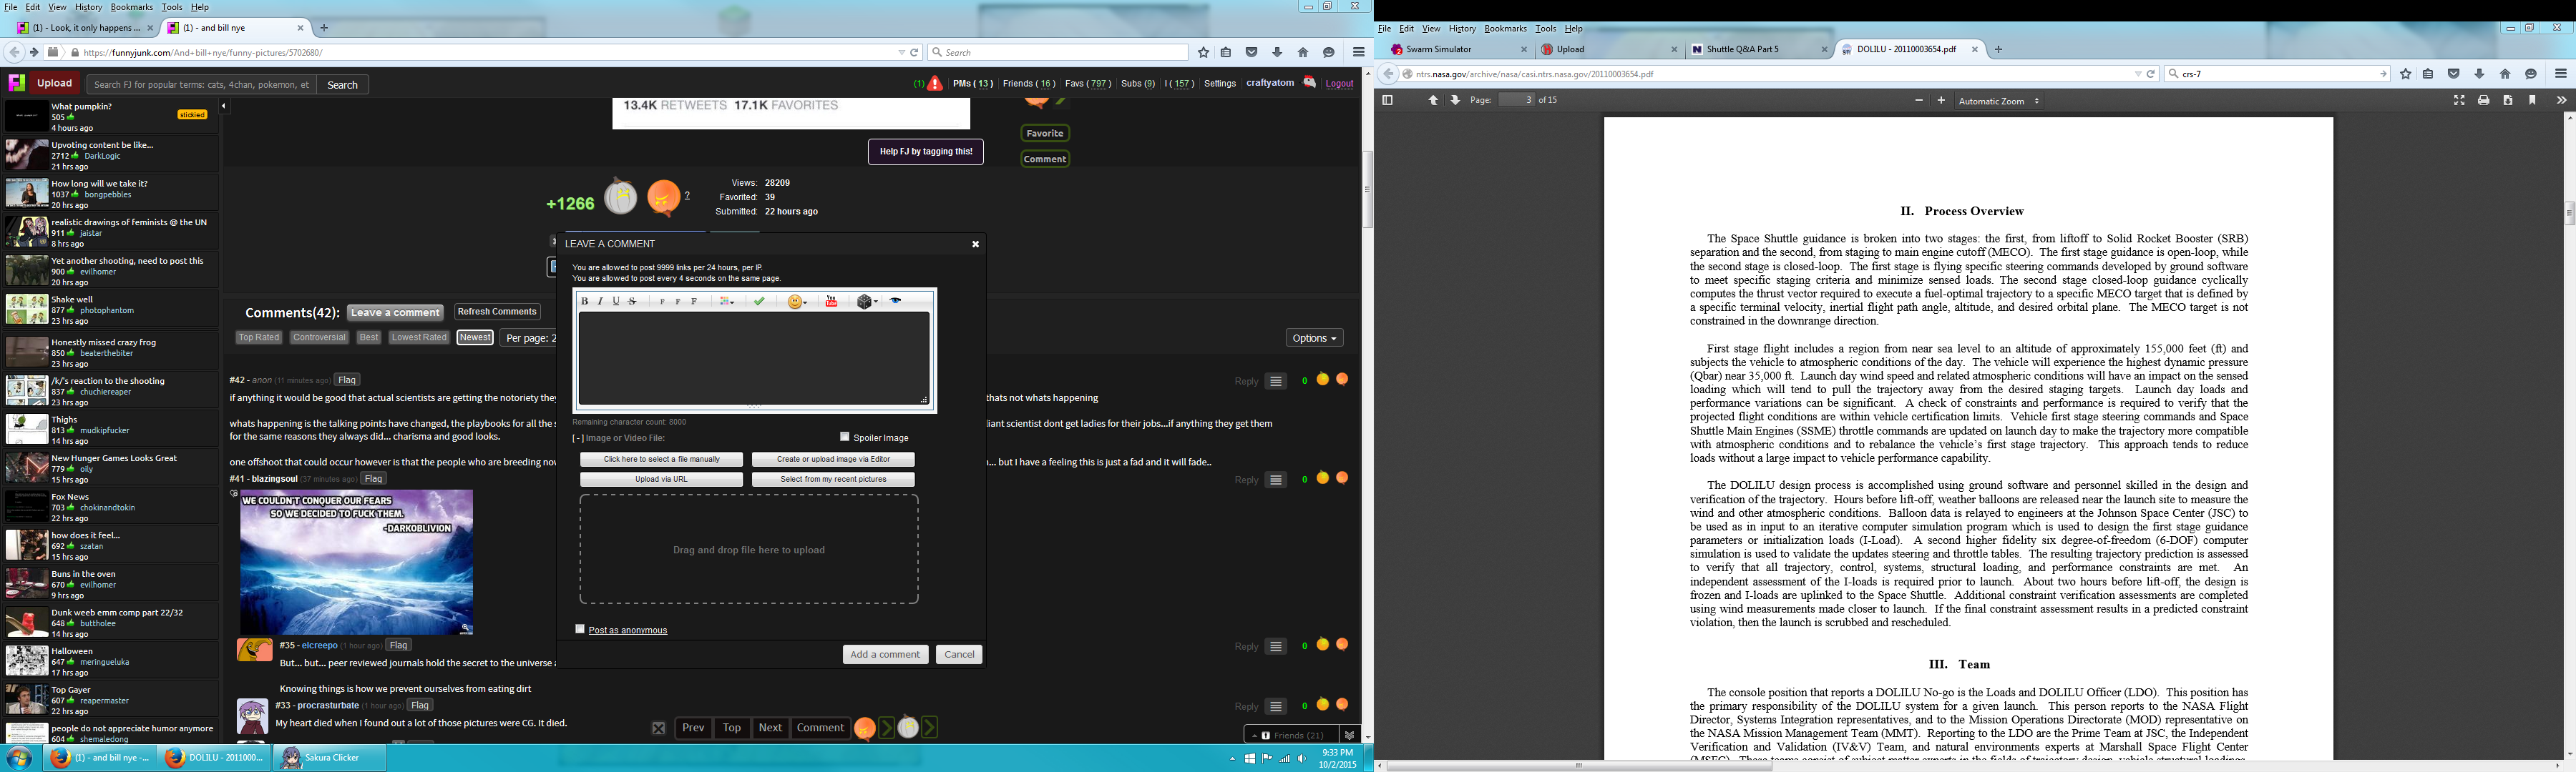
Task: Check the Spoiler Image checkbox
Action: 845,437
